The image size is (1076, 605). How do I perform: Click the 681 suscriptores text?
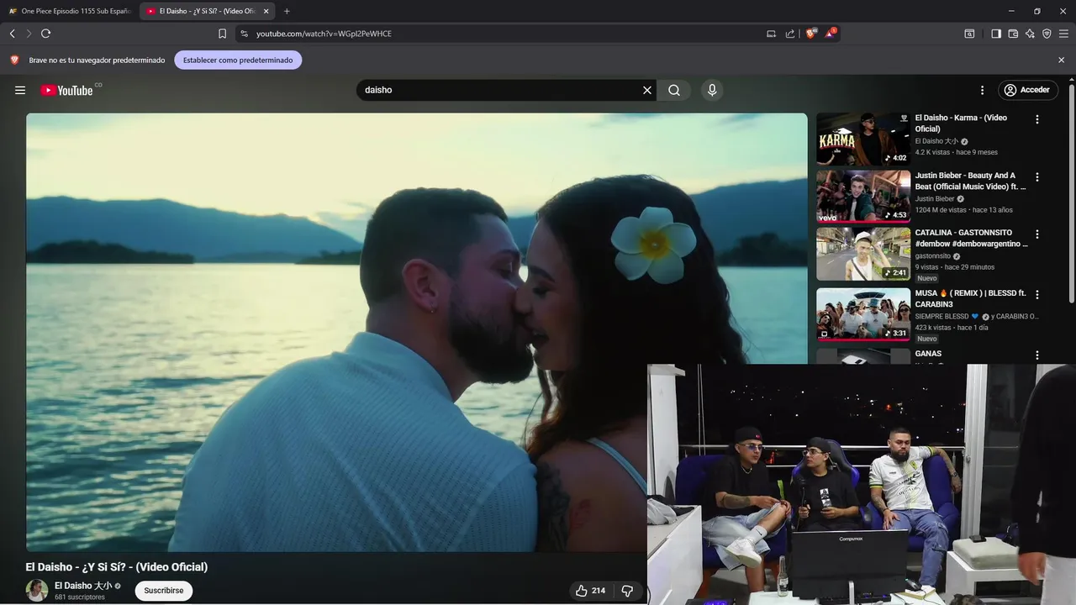point(80,597)
